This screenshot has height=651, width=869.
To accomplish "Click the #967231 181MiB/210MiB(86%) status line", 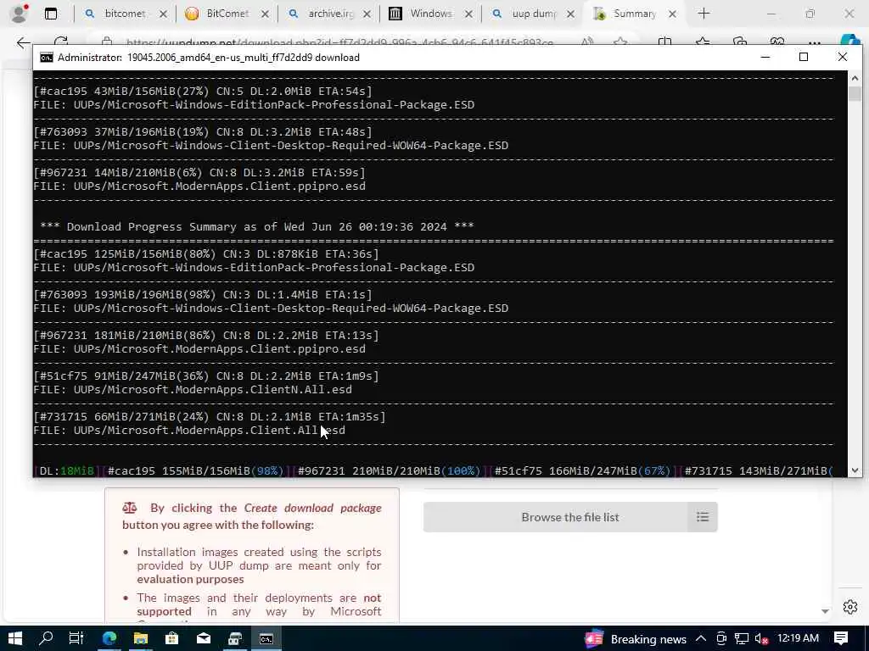I will click(206, 336).
